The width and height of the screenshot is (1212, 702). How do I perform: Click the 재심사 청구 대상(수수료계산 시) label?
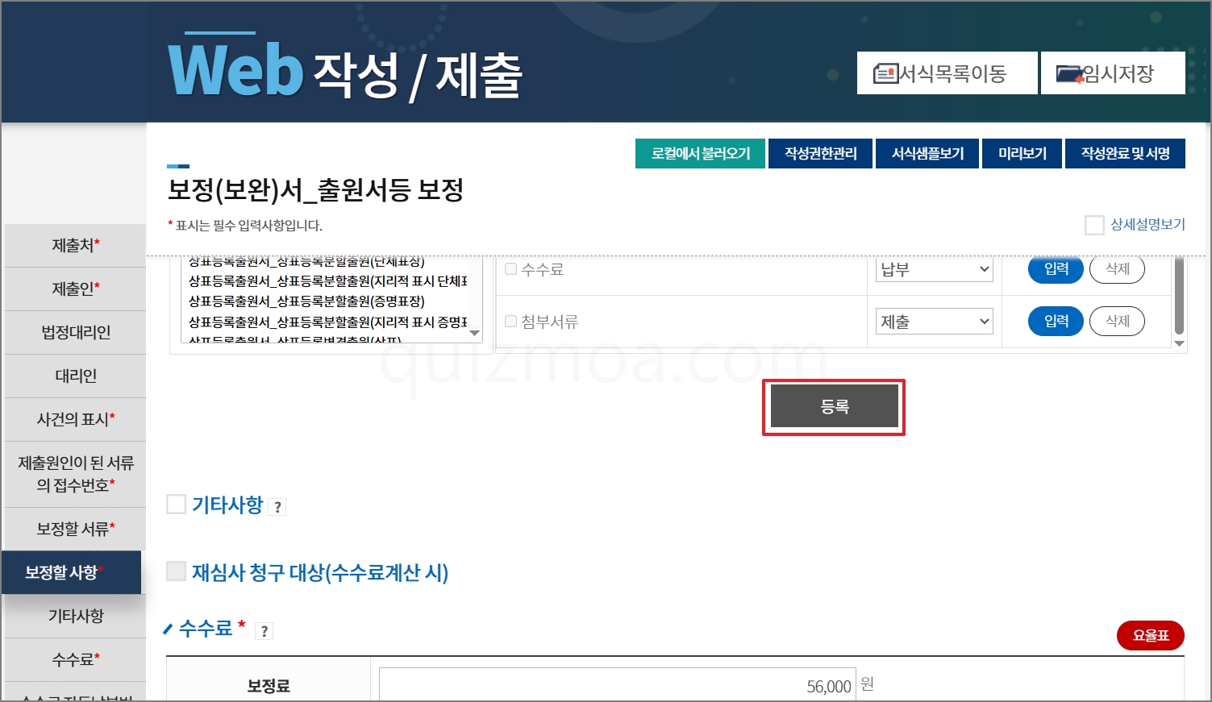(x=320, y=572)
